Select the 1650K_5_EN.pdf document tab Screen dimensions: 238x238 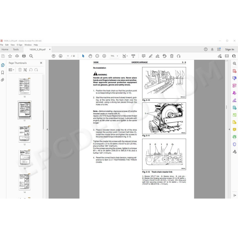point(37,50)
